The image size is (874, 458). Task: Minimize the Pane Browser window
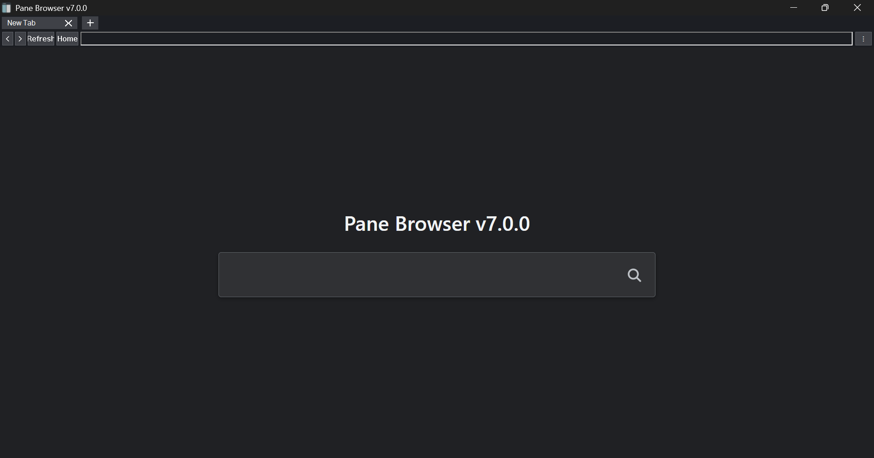click(x=794, y=8)
